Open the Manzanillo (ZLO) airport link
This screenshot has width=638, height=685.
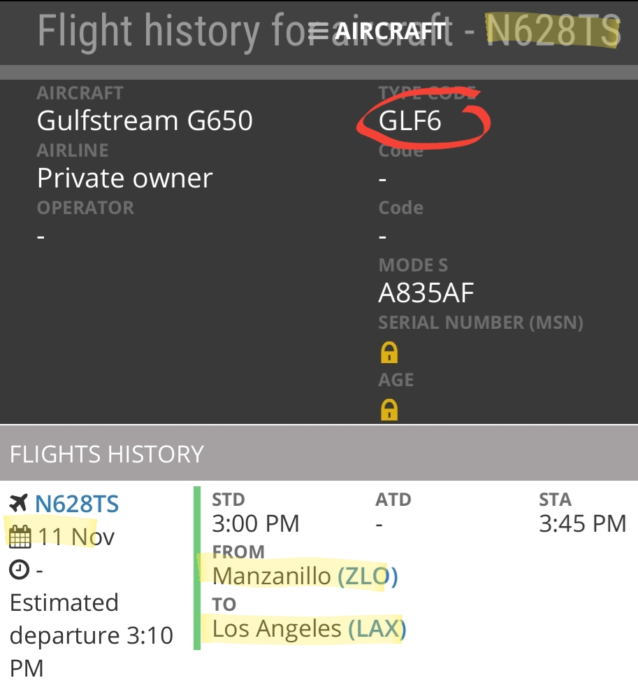(305, 576)
